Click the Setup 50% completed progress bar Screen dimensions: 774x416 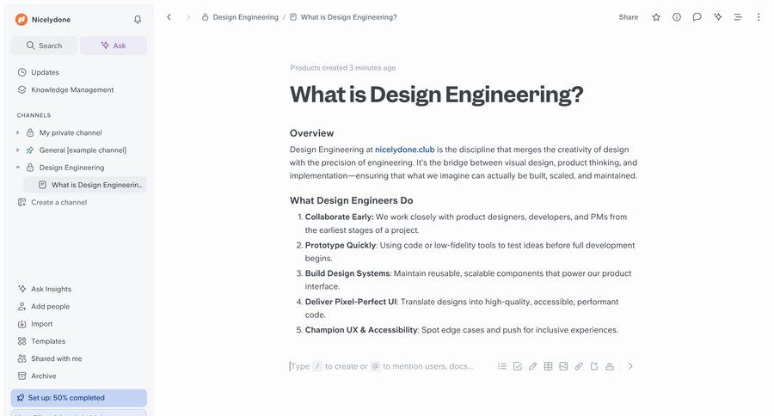pyautogui.click(x=78, y=398)
